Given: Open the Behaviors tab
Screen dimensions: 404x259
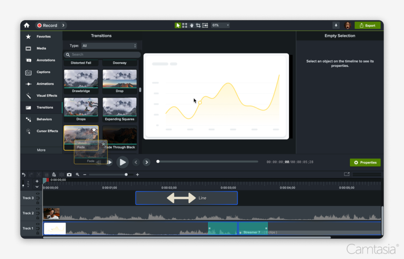Looking at the screenshot, I should (x=41, y=119).
